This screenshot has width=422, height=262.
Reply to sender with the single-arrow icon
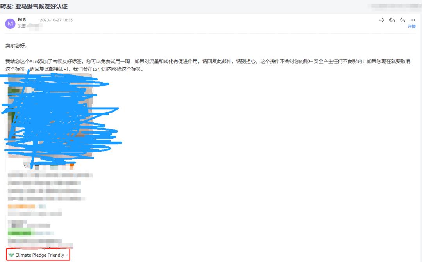click(402, 20)
